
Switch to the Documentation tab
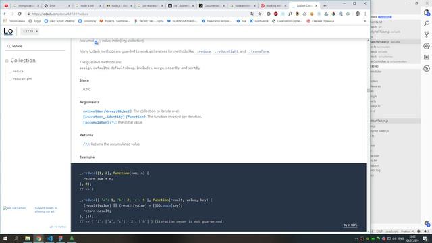pyautogui.click(x=212, y=5)
